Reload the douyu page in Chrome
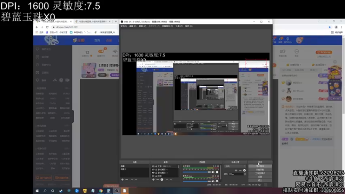 click(47, 27)
